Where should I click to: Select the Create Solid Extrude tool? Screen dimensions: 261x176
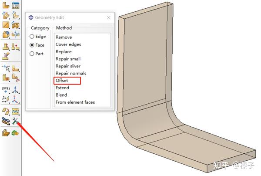pos(6,15)
